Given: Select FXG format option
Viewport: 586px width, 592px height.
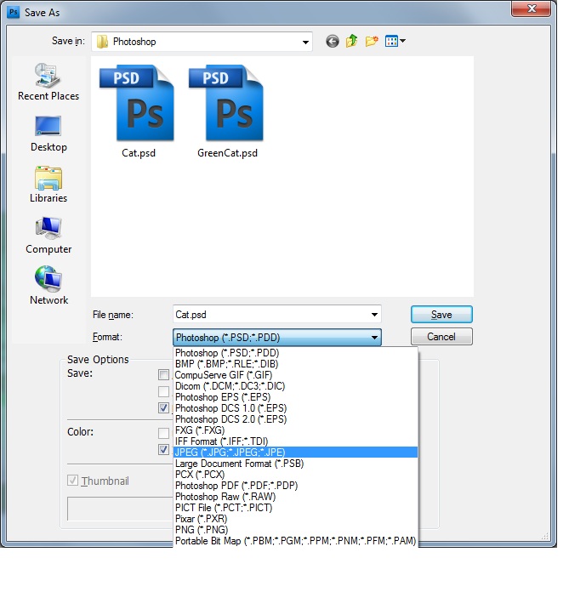Looking at the screenshot, I should click(x=295, y=430).
